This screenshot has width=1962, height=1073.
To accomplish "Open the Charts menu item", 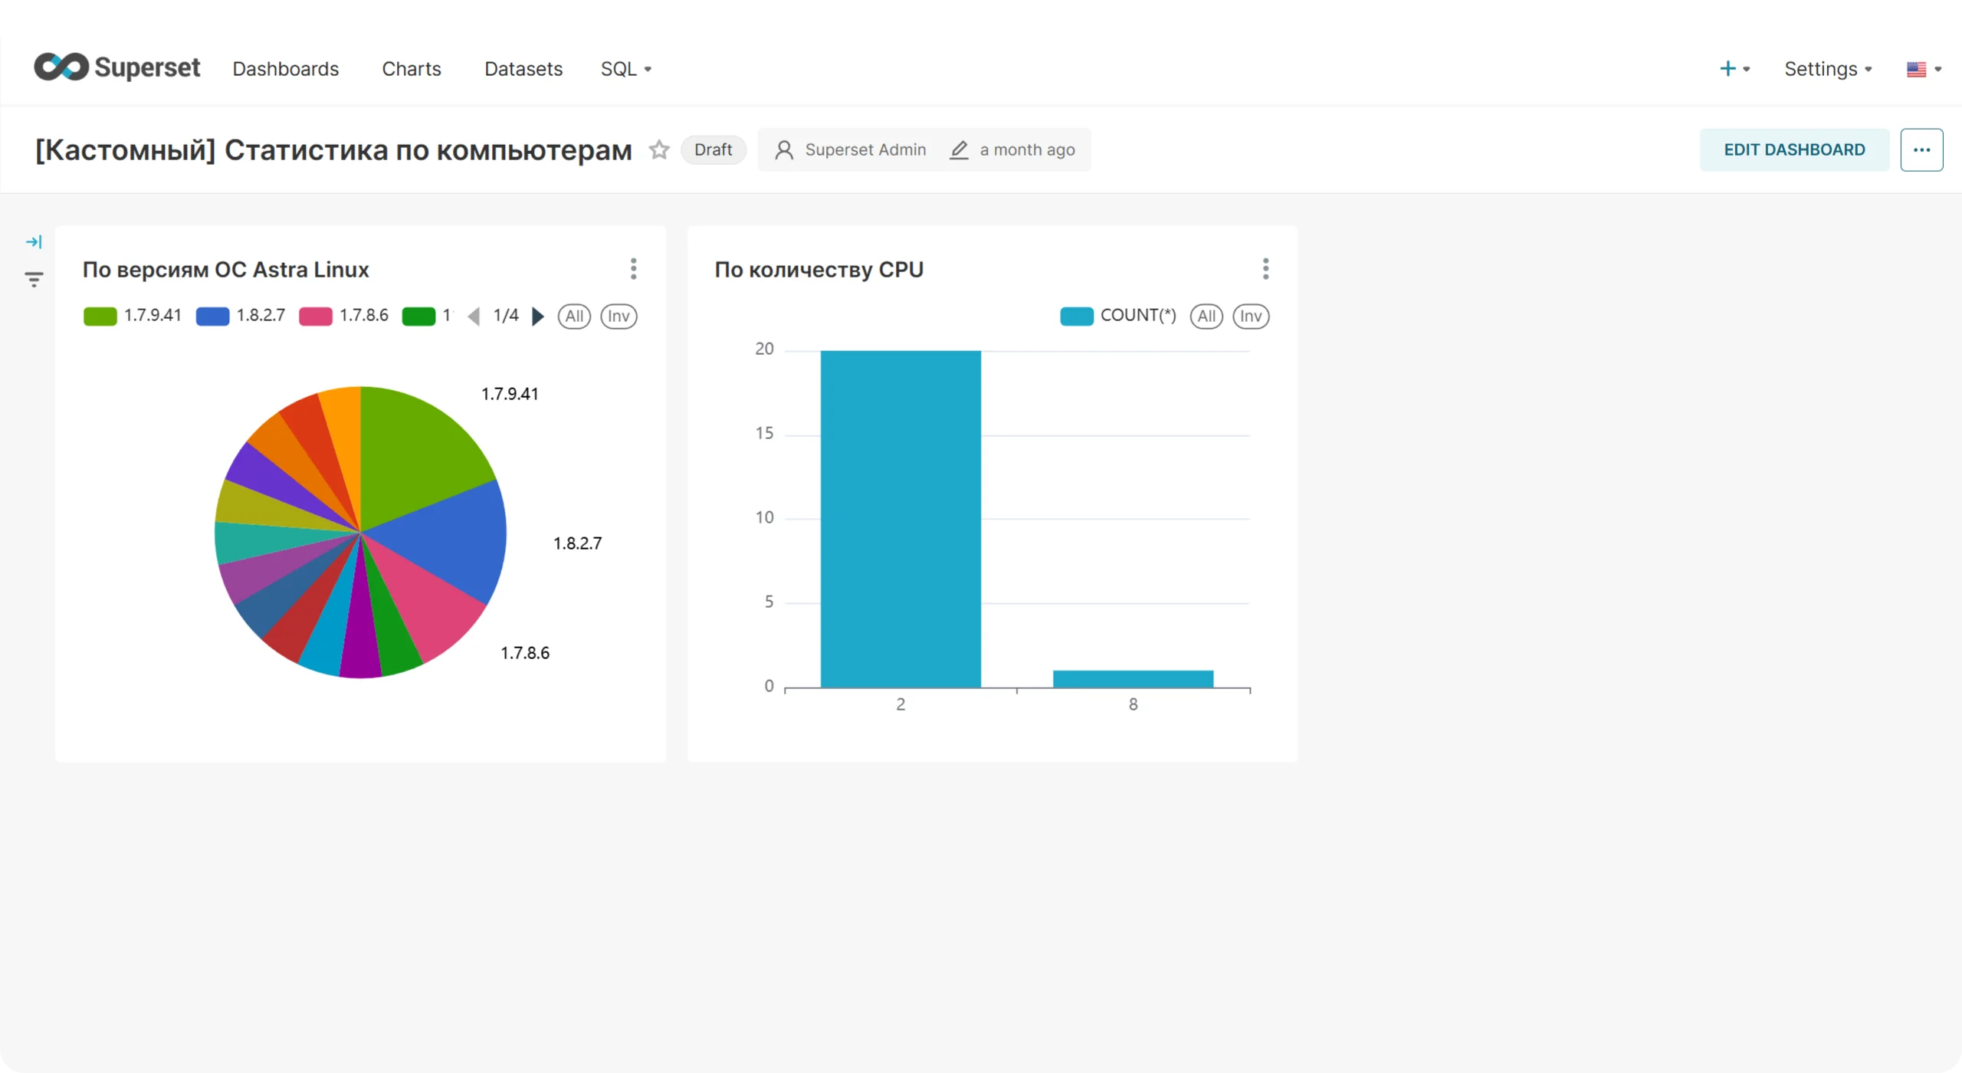I will coord(412,69).
